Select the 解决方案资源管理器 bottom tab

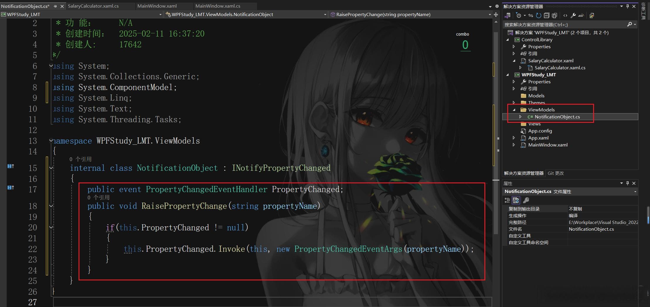pyautogui.click(x=524, y=173)
